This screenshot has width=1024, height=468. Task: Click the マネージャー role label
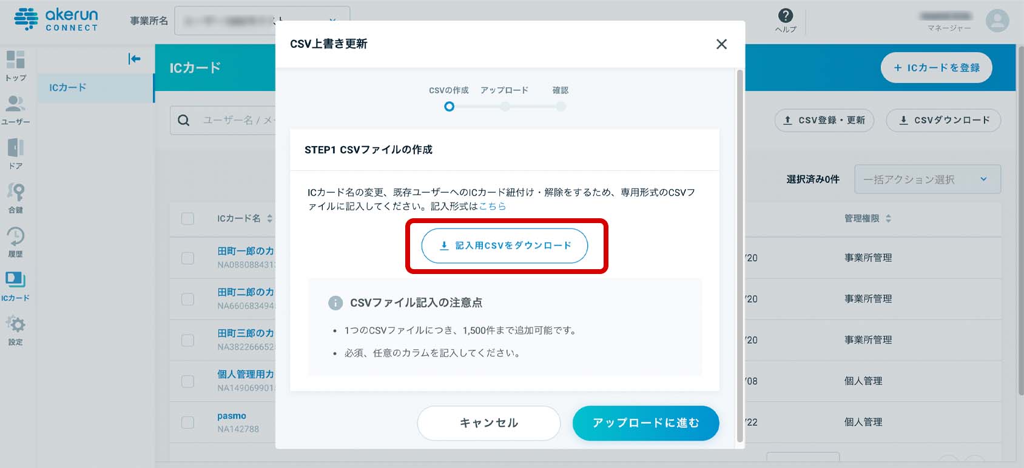pos(949,28)
